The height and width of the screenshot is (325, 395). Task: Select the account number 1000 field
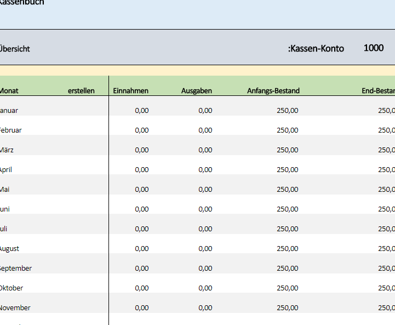[373, 48]
